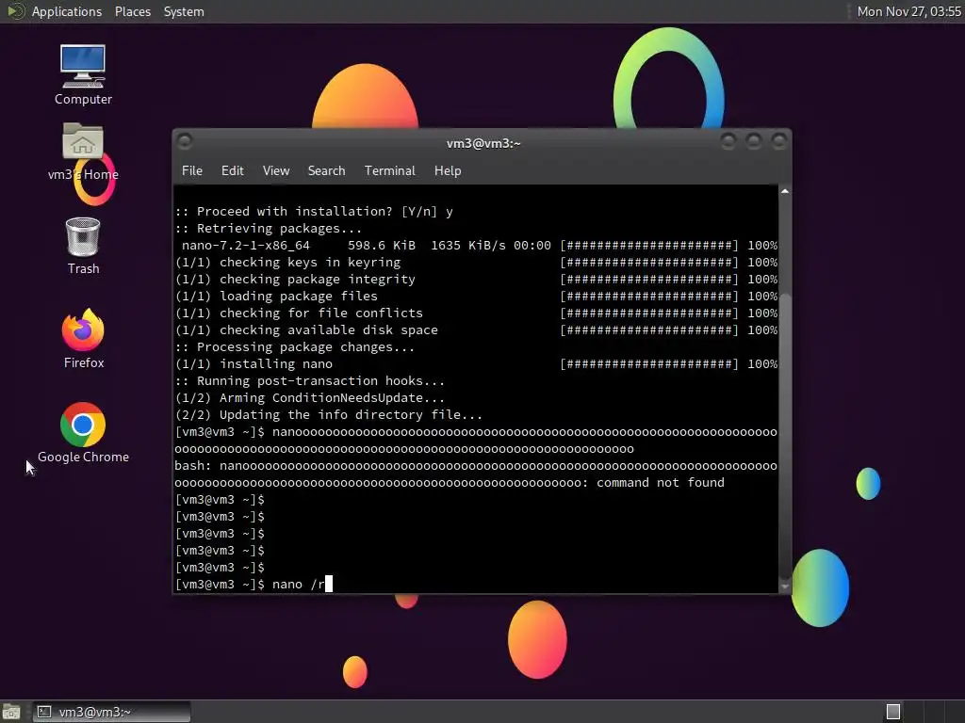Click the ':: Processing package changes...' line
Image resolution: width=965 pixels, height=723 pixels.
[295, 346]
